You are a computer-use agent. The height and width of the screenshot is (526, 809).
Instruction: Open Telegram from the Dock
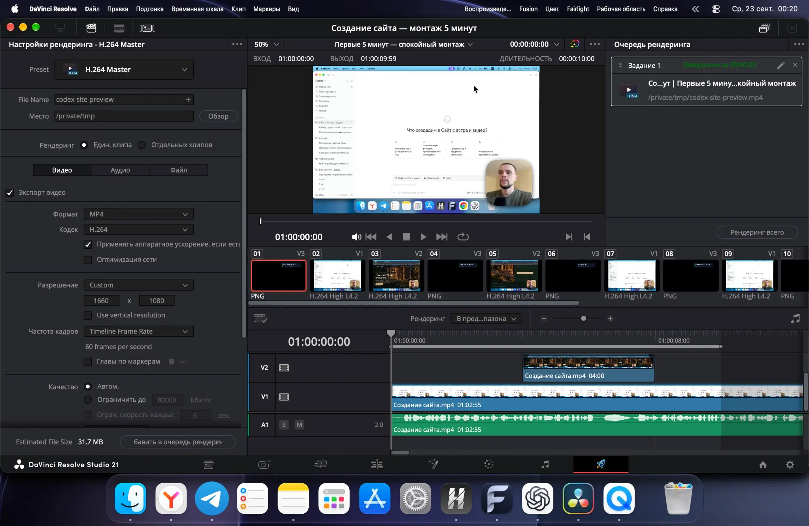(212, 498)
